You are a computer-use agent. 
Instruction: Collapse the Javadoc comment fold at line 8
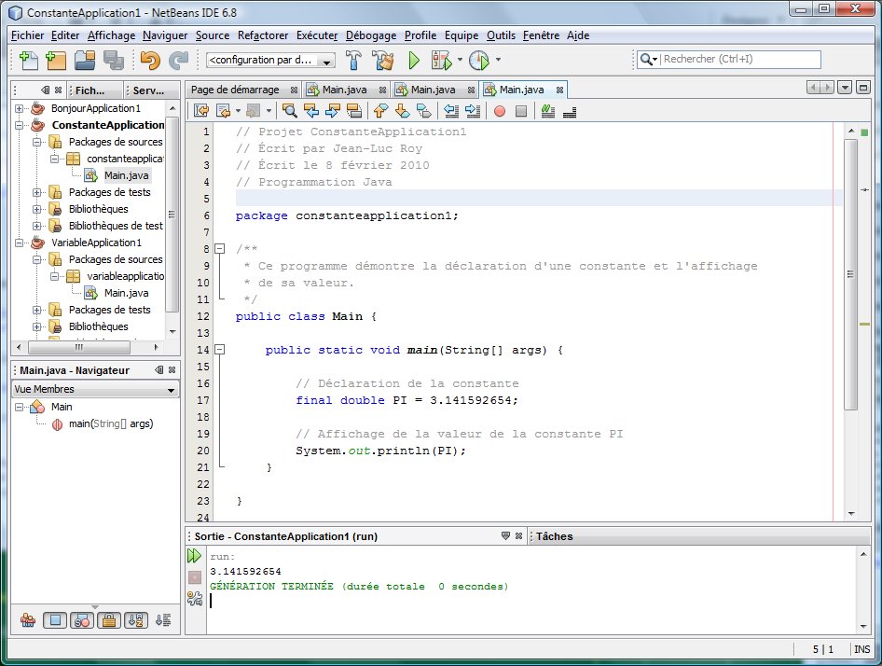(x=220, y=248)
